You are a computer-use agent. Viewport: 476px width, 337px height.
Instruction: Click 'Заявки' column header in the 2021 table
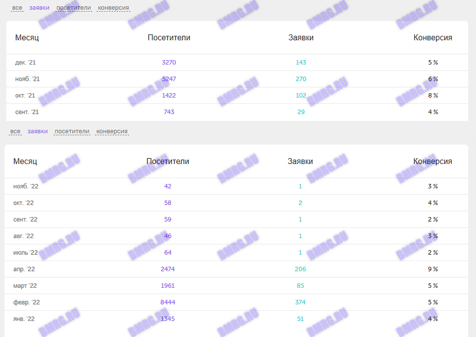click(301, 38)
